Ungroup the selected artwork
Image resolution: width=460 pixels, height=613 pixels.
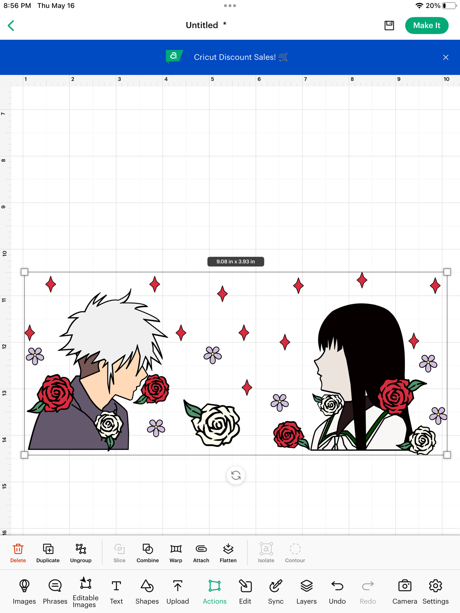click(81, 553)
